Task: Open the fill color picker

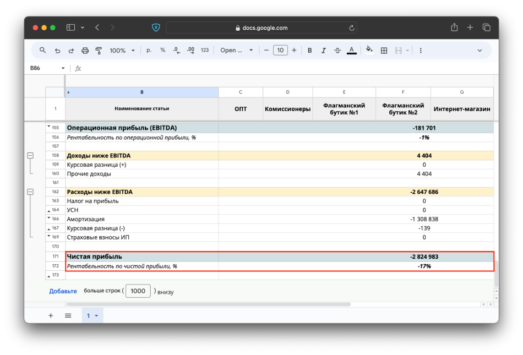Action: pos(369,50)
